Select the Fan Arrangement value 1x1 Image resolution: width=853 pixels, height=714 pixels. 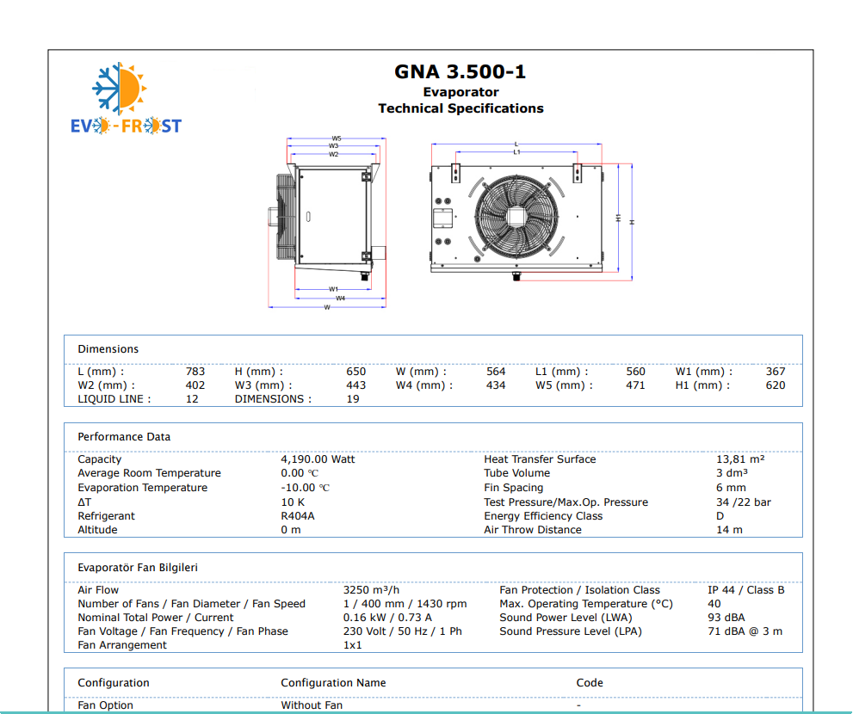[353, 645]
